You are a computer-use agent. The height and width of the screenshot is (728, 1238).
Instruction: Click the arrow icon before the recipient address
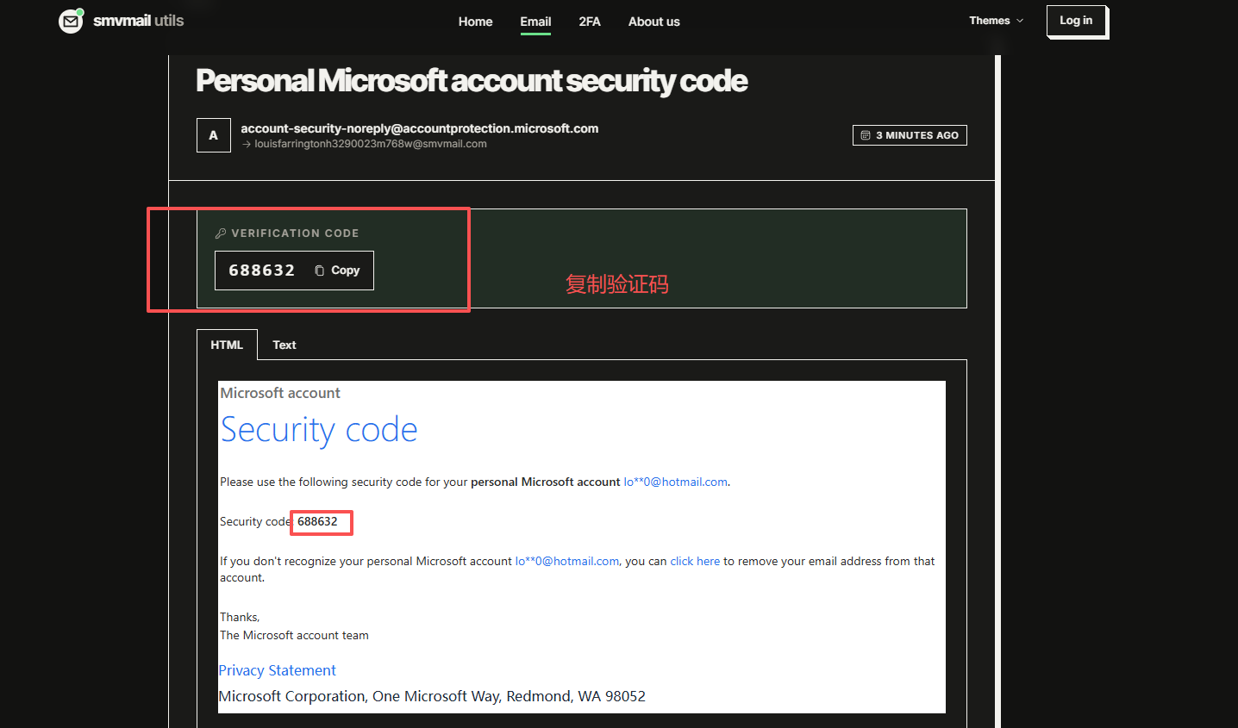point(247,145)
